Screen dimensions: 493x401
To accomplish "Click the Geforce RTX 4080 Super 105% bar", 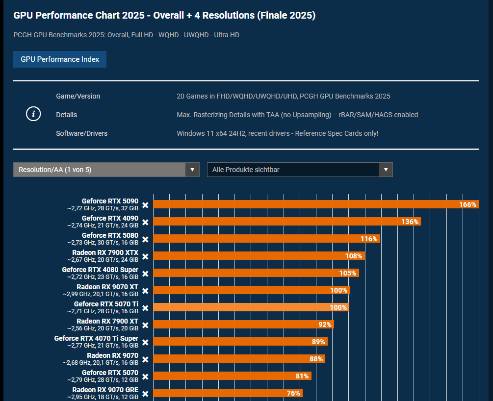I will tap(256, 273).
